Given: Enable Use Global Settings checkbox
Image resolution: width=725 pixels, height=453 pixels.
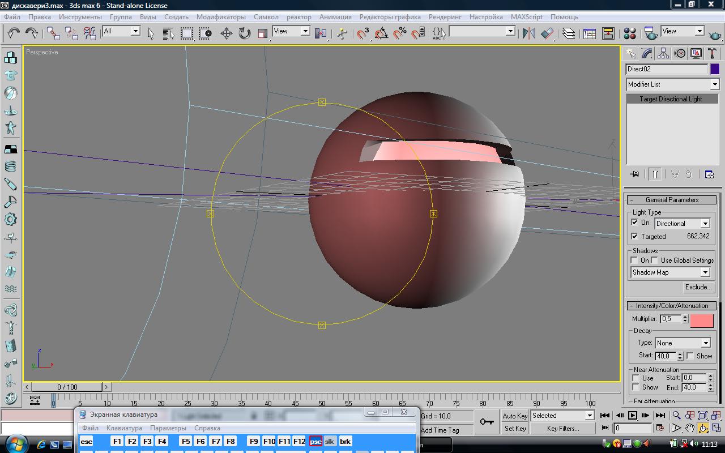Looking at the screenshot, I should 654,260.
